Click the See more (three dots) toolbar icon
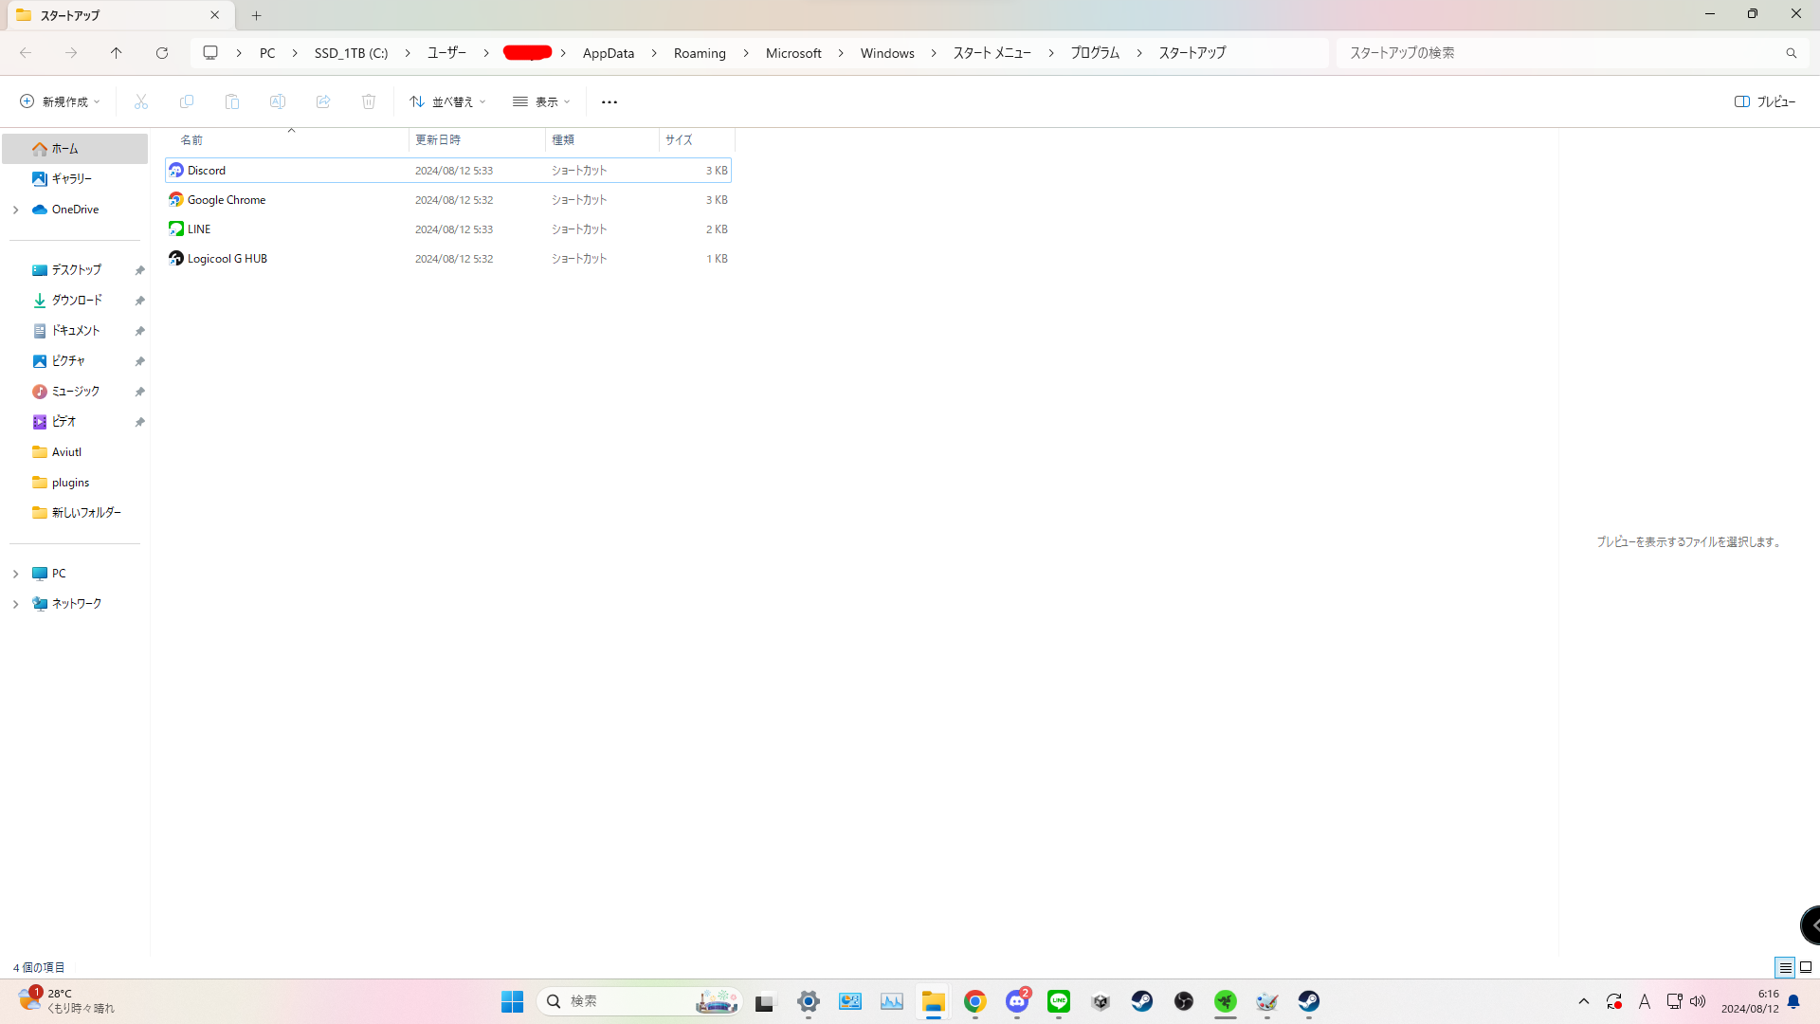The width and height of the screenshot is (1820, 1024). [610, 101]
